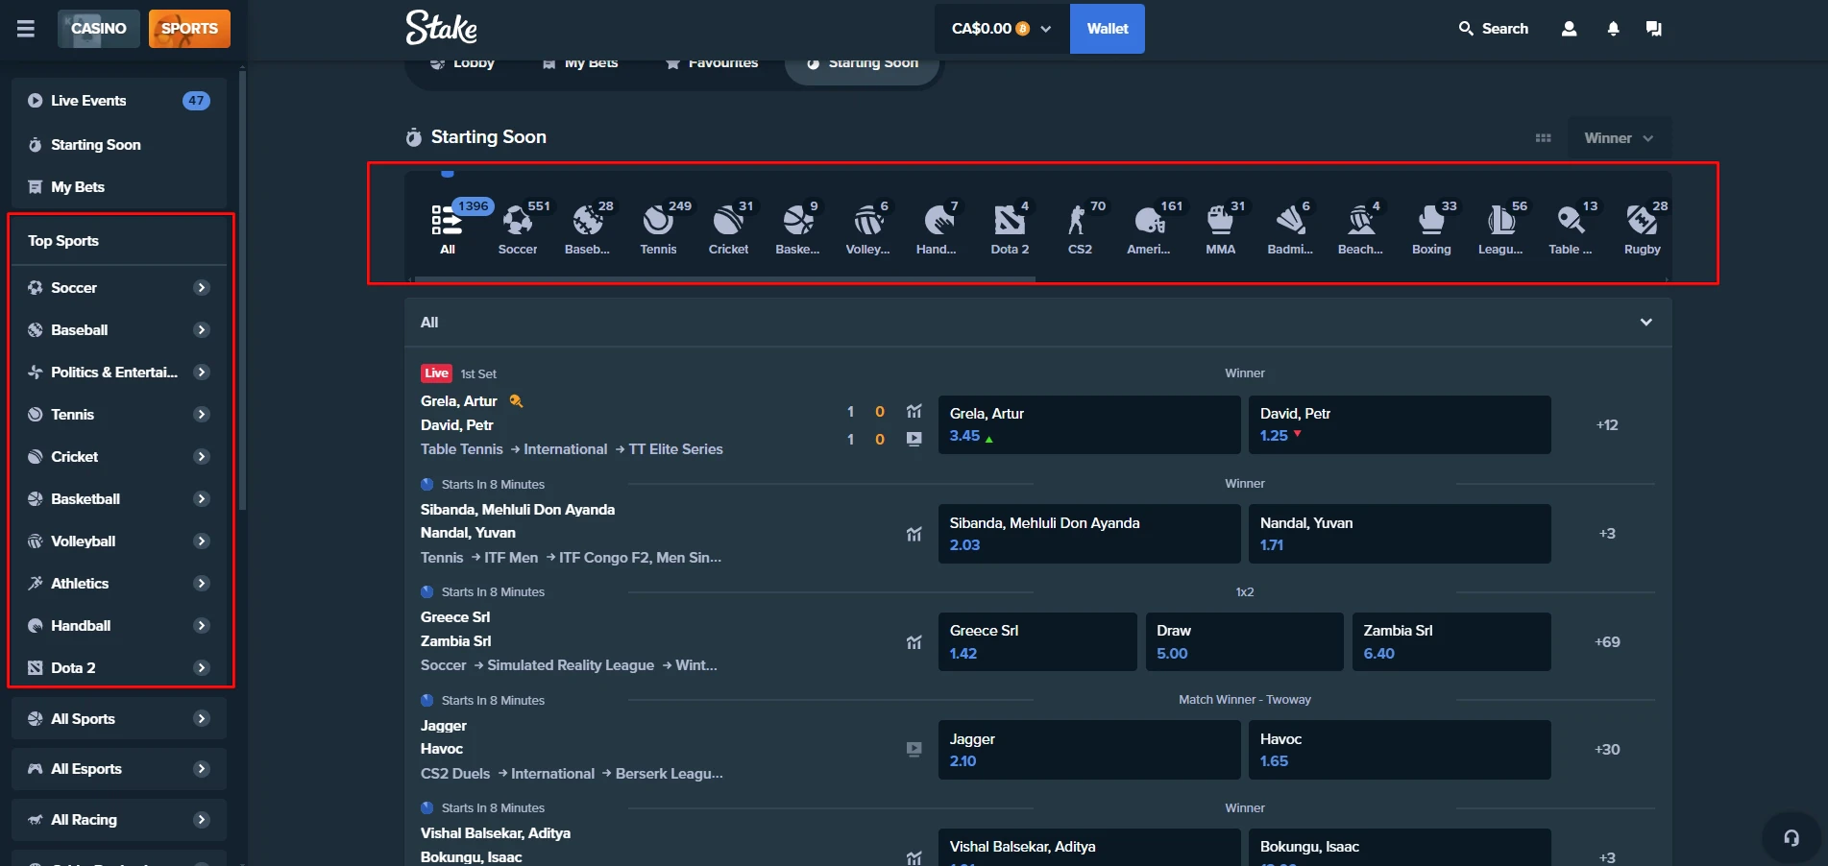This screenshot has height=866, width=1828.
Task: Open TT Elite Series league link
Action: 675,449
